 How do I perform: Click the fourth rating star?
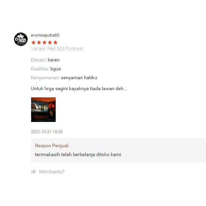pyautogui.click(x=50, y=42)
